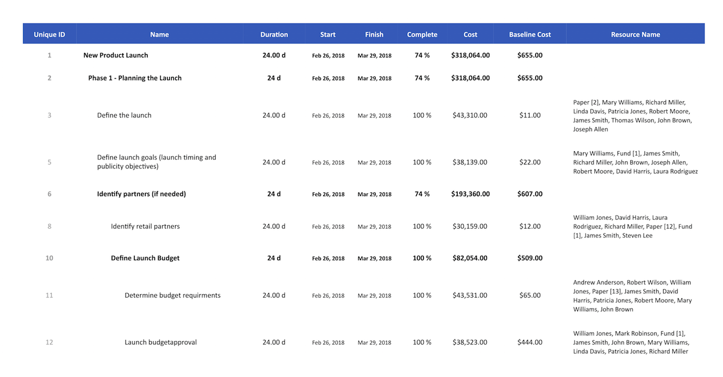Select the Define launch goals task name
723x377 pixels.
click(156, 162)
